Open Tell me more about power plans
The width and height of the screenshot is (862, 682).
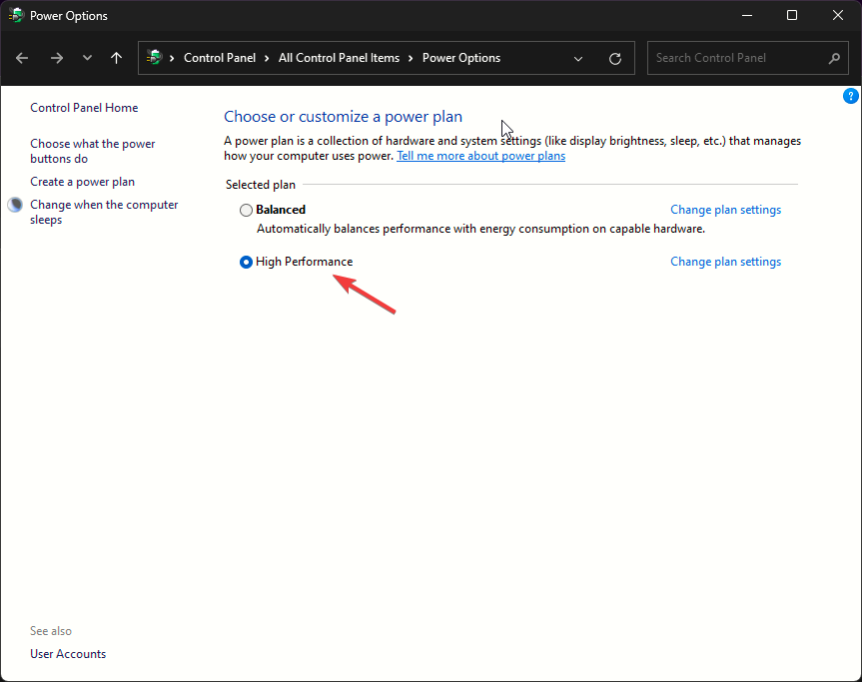(x=480, y=156)
